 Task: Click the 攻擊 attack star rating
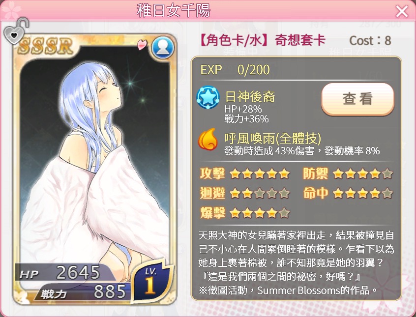[x=260, y=174]
